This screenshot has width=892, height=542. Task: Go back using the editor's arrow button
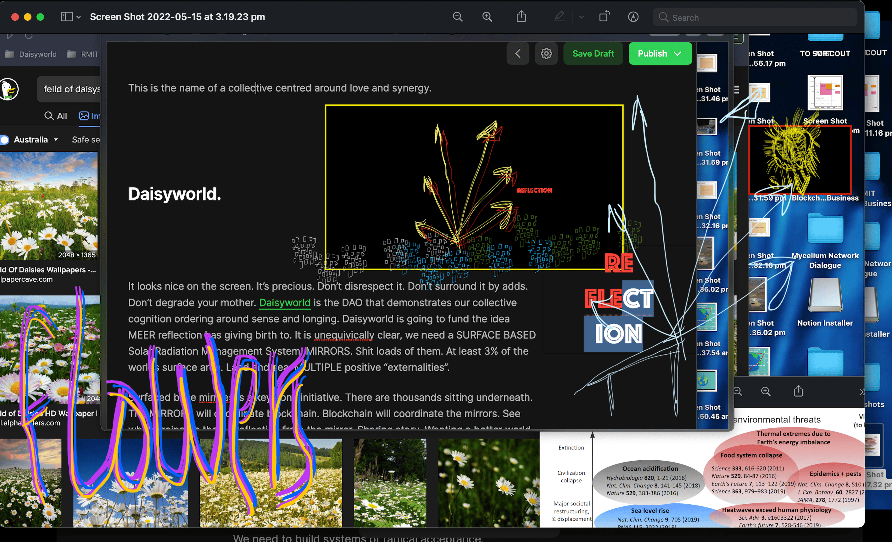[518, 53]
